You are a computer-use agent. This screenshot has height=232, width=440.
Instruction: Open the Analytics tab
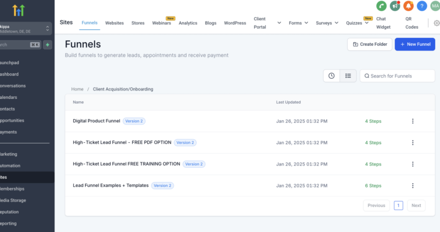coord(188,23)
